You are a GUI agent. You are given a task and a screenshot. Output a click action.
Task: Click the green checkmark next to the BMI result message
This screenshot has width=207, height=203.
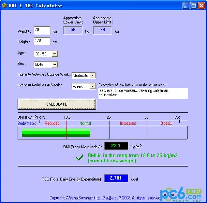click(x=79, y=158)
